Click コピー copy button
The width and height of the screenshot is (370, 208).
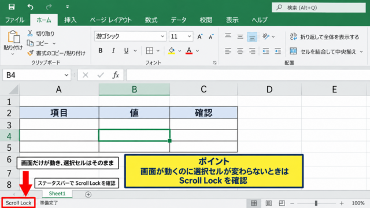[38, 43]
